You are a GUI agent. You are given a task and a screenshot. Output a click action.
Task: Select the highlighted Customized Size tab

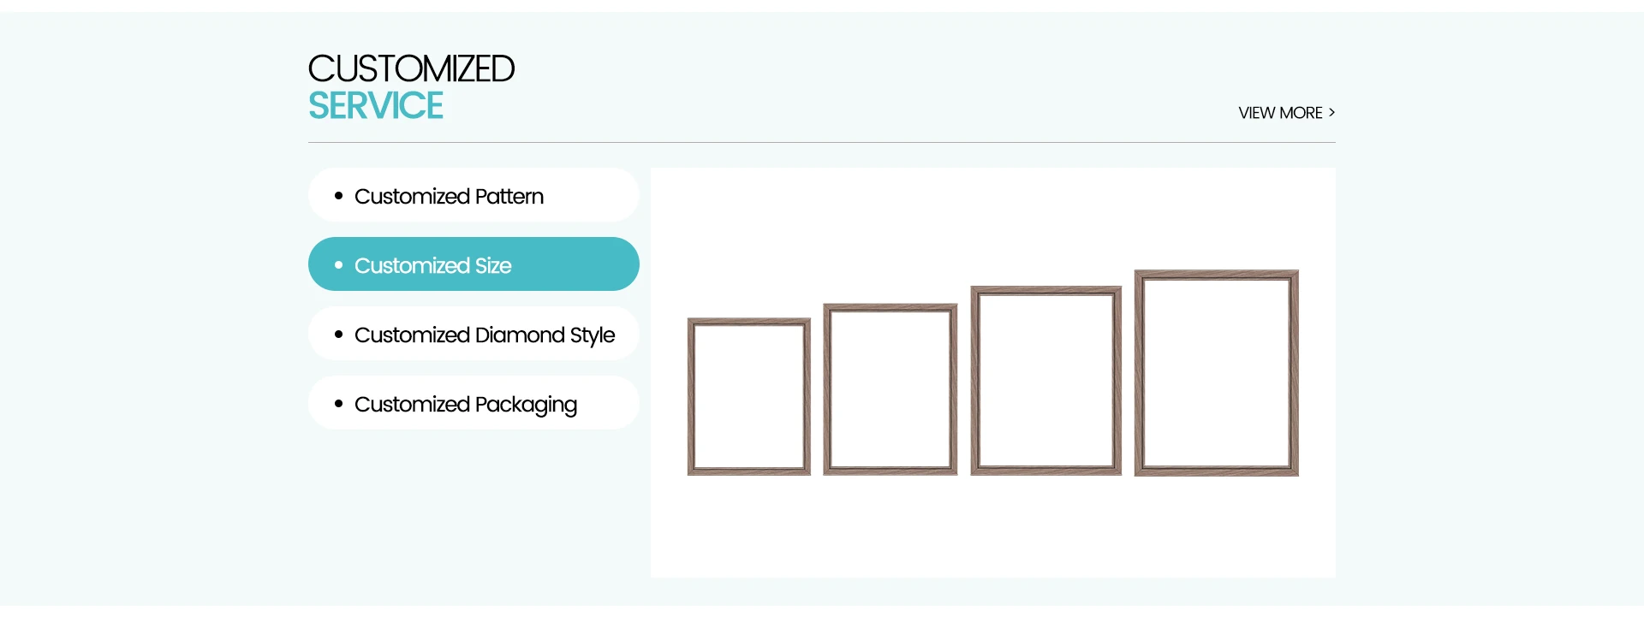474,264
